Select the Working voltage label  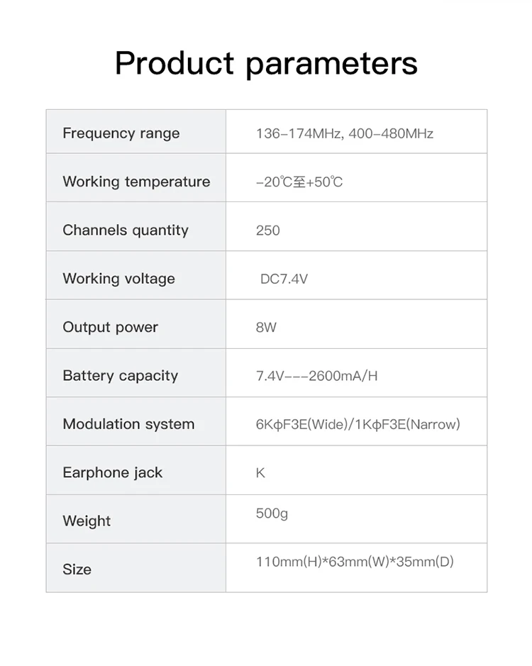(119, 279)
